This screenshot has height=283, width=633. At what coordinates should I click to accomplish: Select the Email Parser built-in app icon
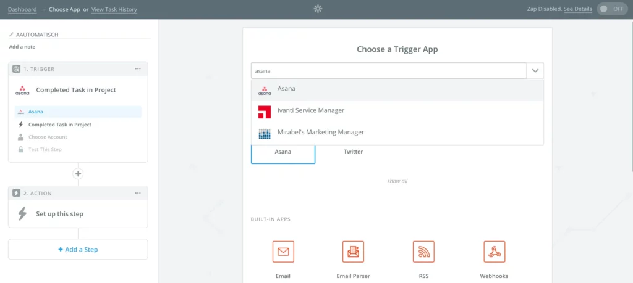tap(353, 252)
